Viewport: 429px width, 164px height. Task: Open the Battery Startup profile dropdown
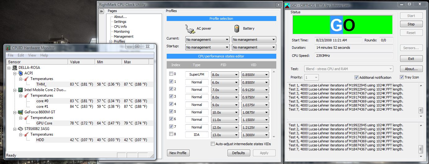click(x=254, y=47)
